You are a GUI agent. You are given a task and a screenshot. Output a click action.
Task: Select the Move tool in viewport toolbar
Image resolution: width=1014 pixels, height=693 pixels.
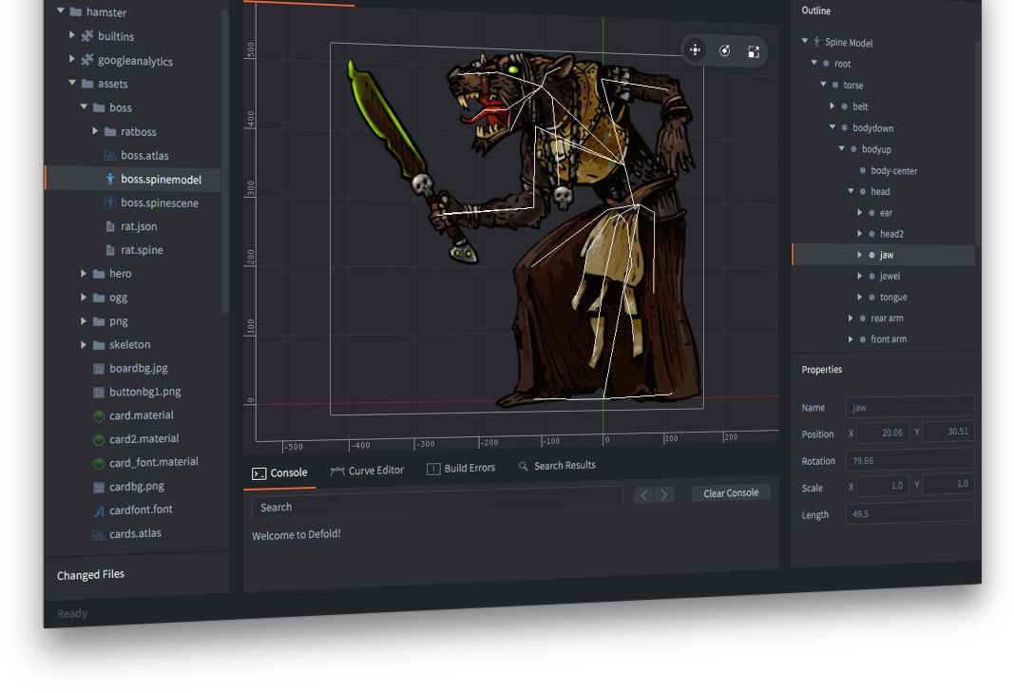point(696,49)
